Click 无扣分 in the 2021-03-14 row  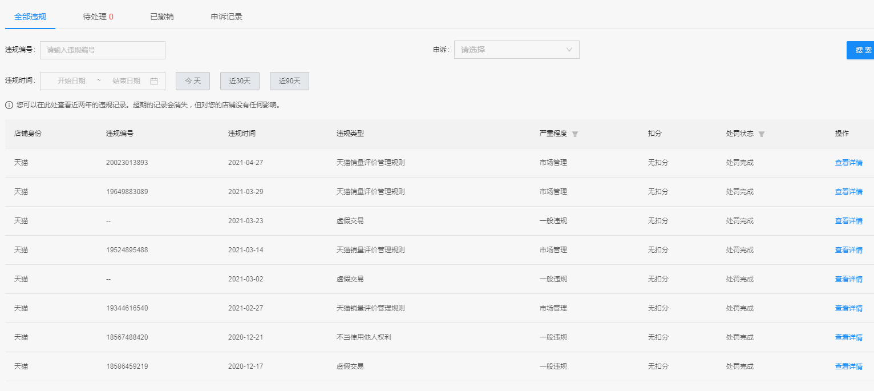[658, 250]
